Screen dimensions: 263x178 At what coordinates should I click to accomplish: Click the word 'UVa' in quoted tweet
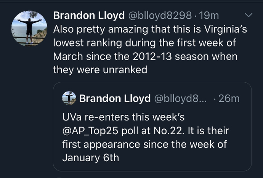click(72, 117)
